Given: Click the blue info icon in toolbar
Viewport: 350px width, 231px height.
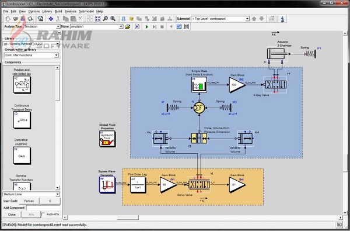Looking at the screenshot, I should click(x=282, y=19).
